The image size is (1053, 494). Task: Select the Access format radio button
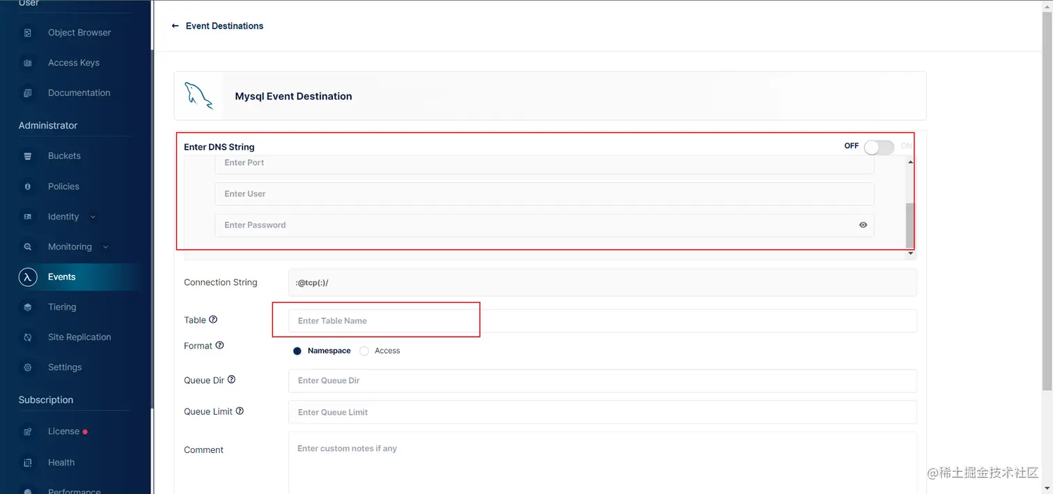click(x=364, y=351)
